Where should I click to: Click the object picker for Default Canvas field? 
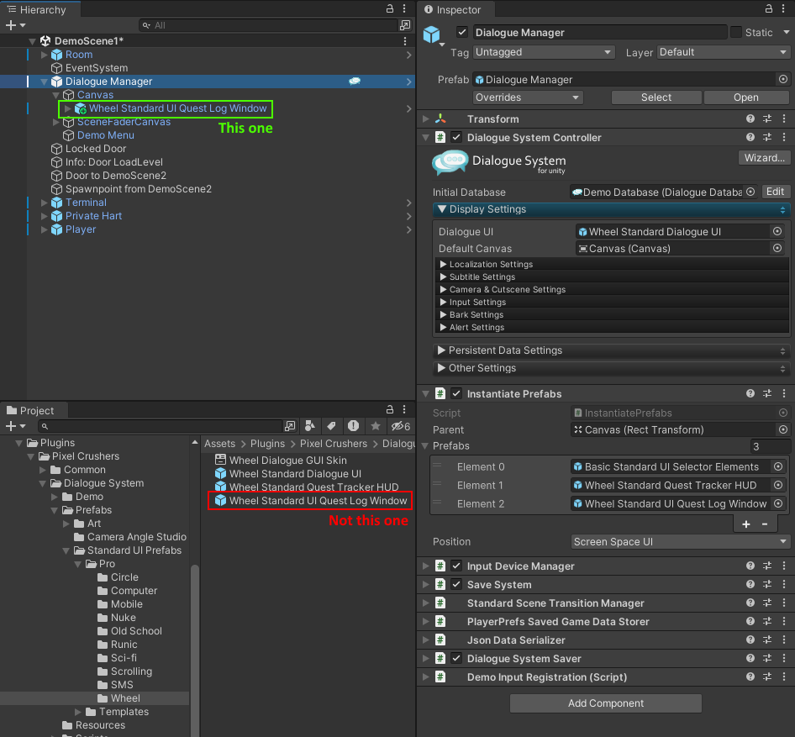coord(777,248)
